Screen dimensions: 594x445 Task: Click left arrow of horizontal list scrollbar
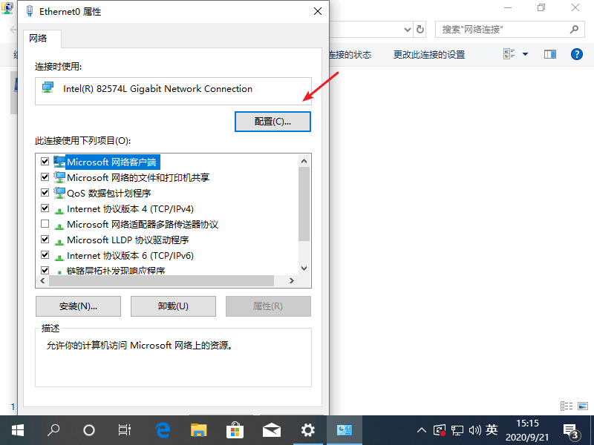click(42, 281)
